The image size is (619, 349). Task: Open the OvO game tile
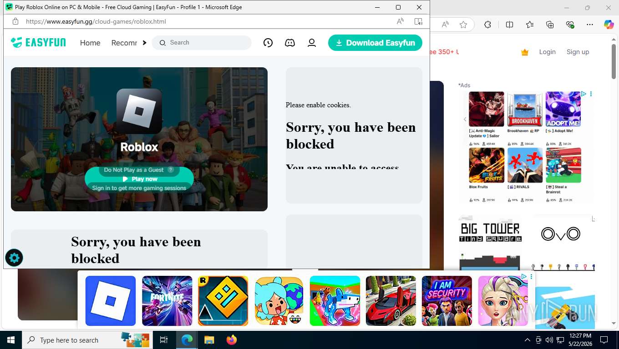[x=563, y=243]
